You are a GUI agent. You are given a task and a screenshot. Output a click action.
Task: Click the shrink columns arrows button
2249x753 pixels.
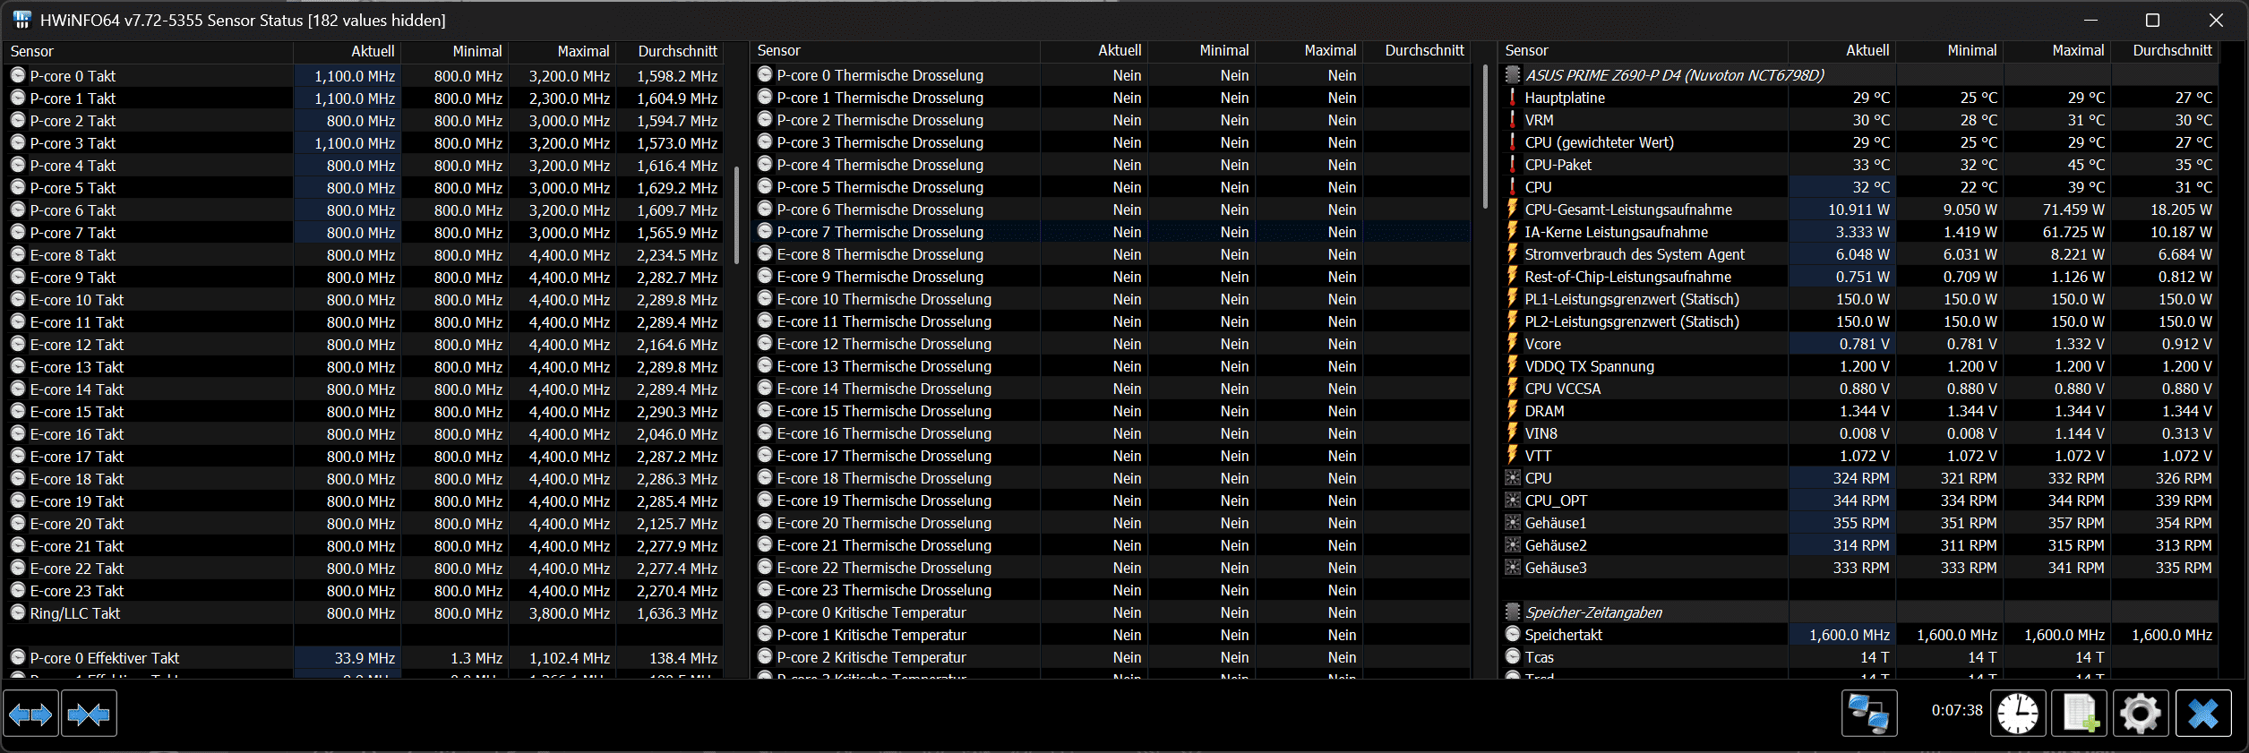click(x=89, y=714)
